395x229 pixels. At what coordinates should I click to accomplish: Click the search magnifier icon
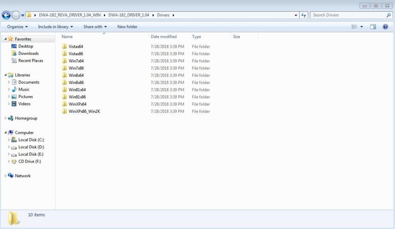pyautogui.click(x=388, y=15)
